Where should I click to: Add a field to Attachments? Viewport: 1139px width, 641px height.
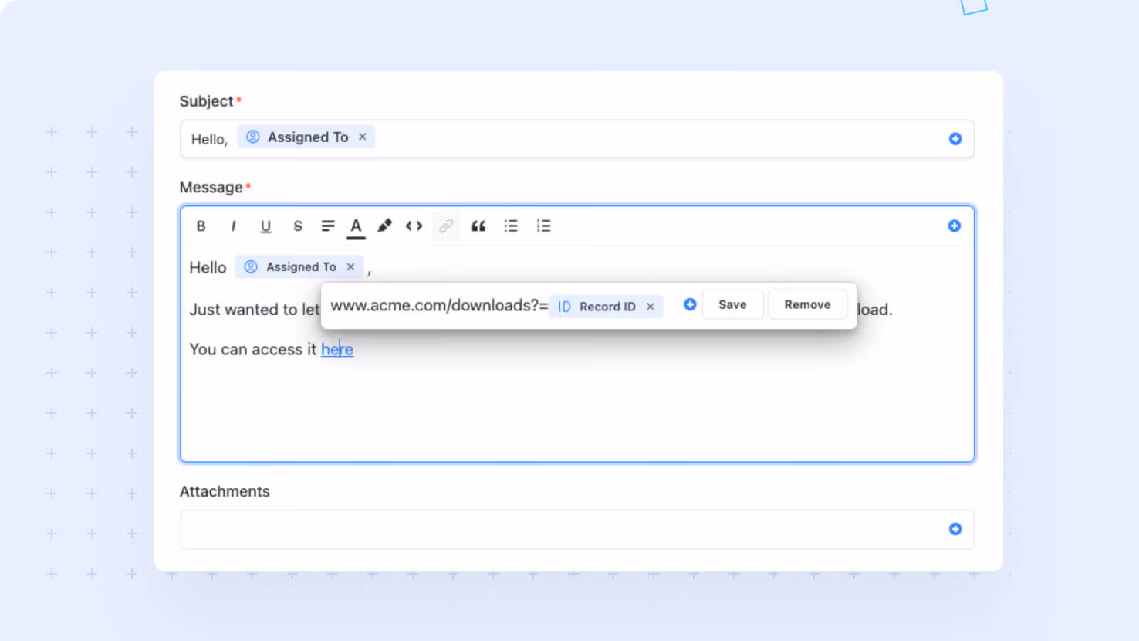click(955, 529)
